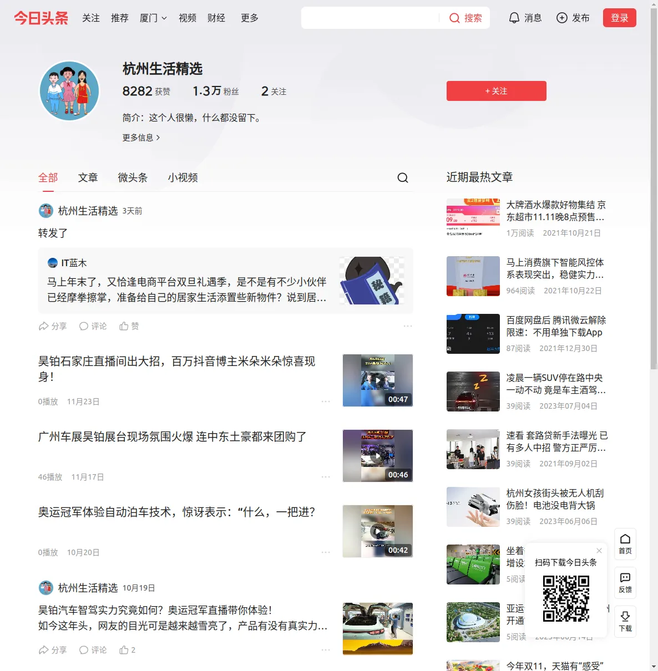Open the 更多 navigation menu
The height and width of the screenshot is (671, 658).
tap(250, 18)
